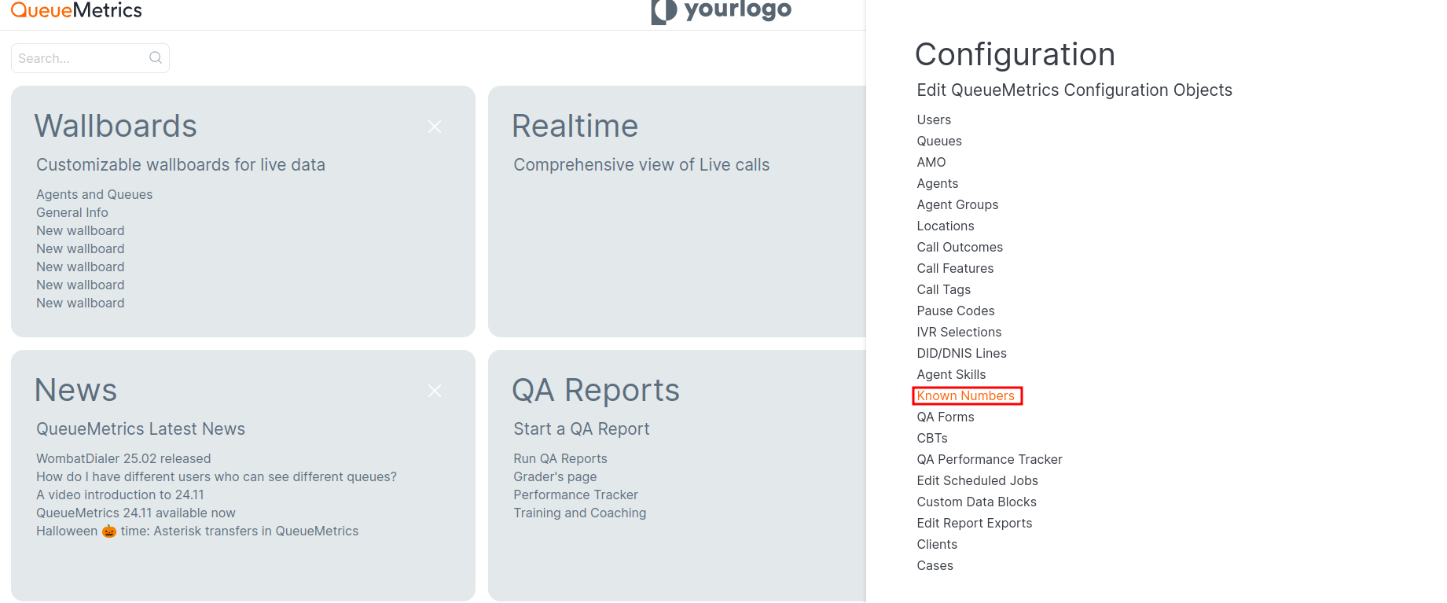Click the QueueMetrics logo

(x=76, y=10)
